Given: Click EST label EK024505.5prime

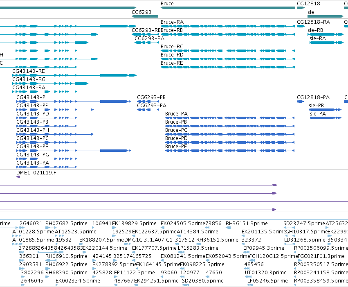Looking at the screenshot, I should point(183,224).
